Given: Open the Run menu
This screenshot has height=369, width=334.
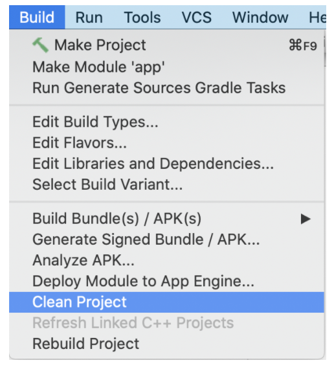Looking at the screenshot, I should (x=89, y=17).
